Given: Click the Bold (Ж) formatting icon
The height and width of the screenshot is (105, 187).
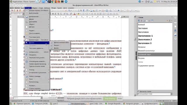Looking at the screenshot, I should point(53,14).
